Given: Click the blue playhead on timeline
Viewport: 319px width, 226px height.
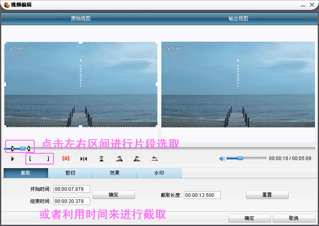Looking at the screenshot, I should (23, 149).
